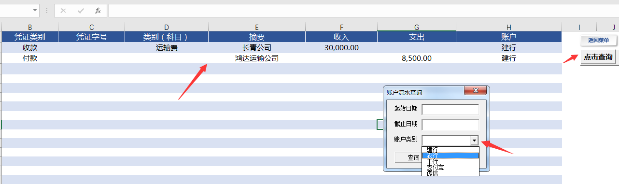619x184 pixels.
Task: Click inside the formula bar input
Action: pyautogui.click(x=363, y=10)
